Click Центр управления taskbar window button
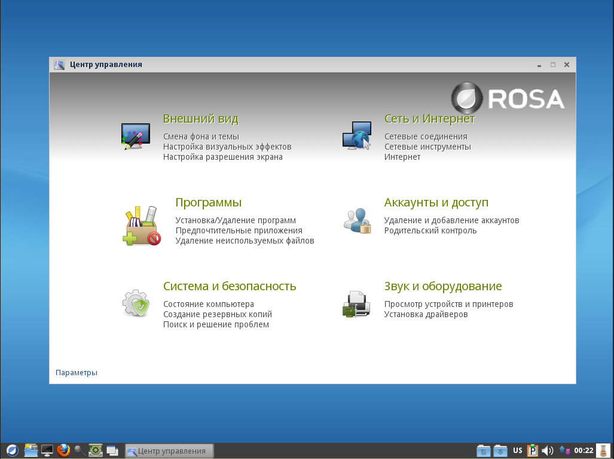614x459 pixels. (x=169, y=451)
